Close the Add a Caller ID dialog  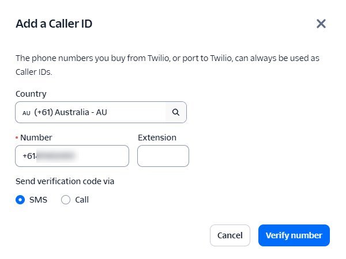[321, 24]
